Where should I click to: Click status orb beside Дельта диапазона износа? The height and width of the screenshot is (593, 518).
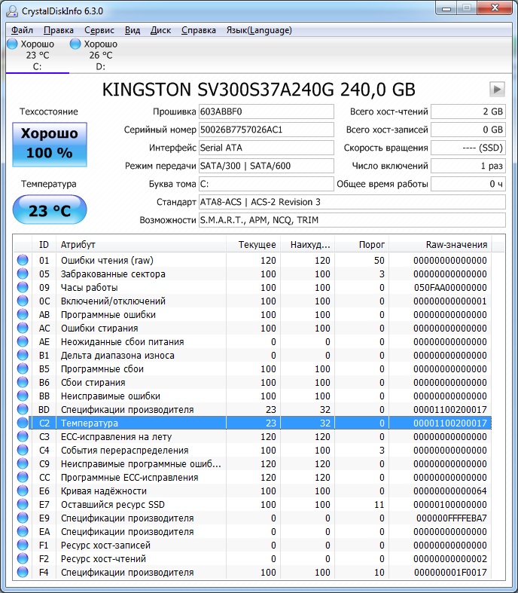[23, 355]
